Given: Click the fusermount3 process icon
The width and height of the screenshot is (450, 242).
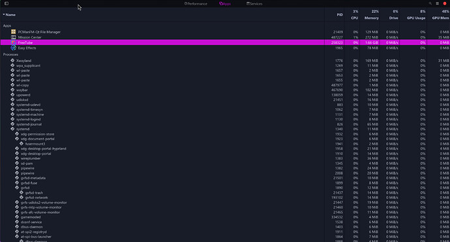Looking at the screenshot, I should point(22,144).
